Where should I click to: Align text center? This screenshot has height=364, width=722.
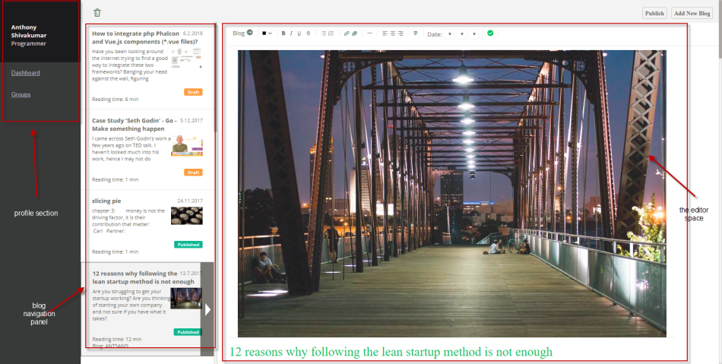pyautogui.click(x=393, y=33)
